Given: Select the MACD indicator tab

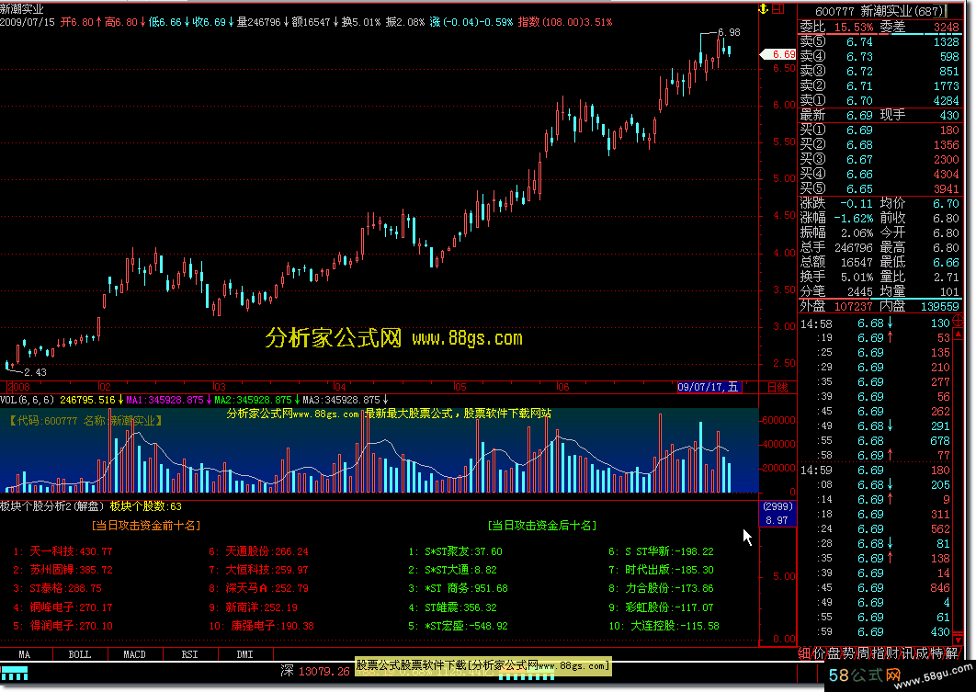Looking at the screenshot, I should coord(134,654).
